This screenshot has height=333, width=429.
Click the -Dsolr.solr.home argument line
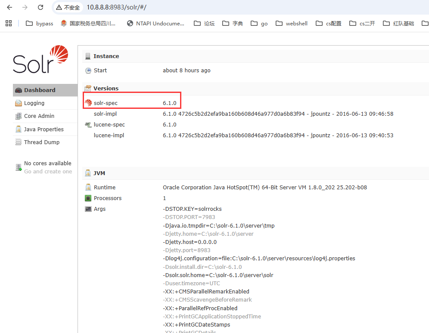click(218, 275)
